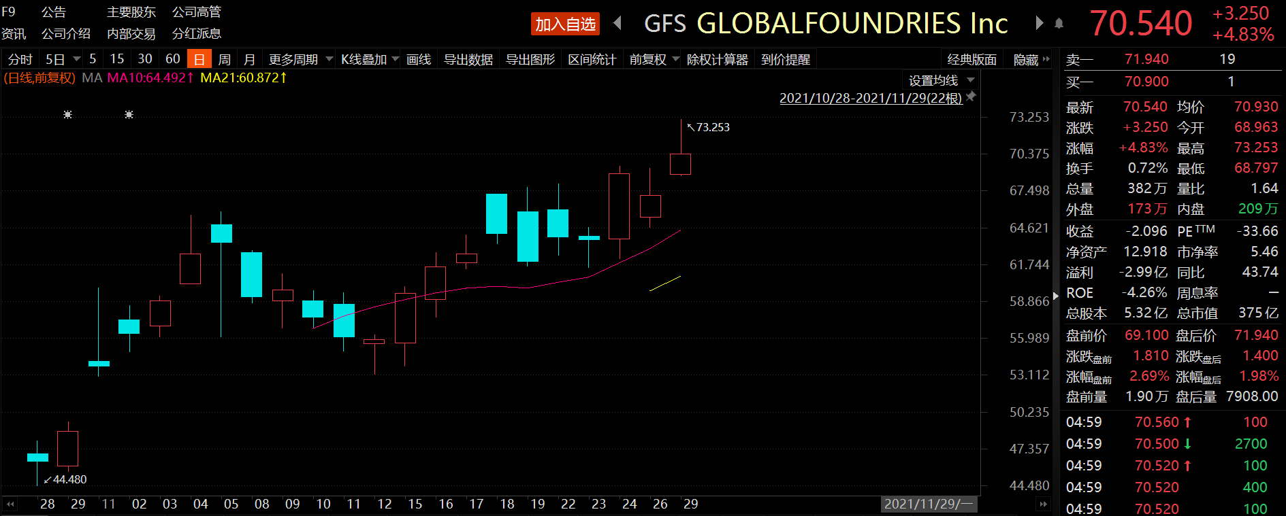Viewport: 1286px width, 516px height.
Task: Switch to 经典版面 classic layout
Action: [x=972, y=59]
